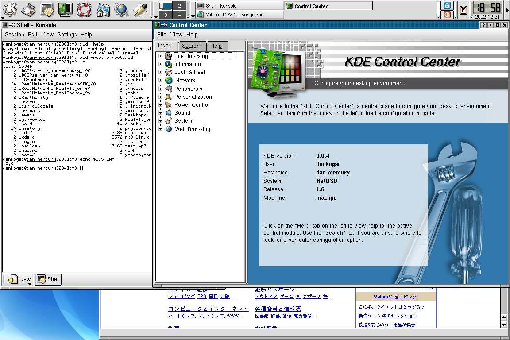Expand the Peripherals tree node
510x340 pixels.
(x=160, y=89)
